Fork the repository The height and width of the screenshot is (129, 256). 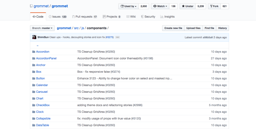coord(214,6)
